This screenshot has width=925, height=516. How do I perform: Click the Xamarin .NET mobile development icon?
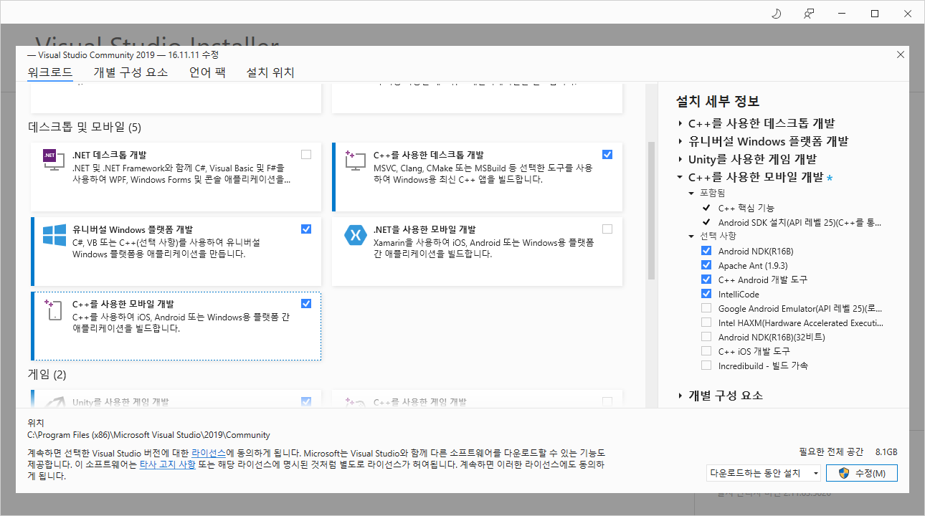coord(356,234)
